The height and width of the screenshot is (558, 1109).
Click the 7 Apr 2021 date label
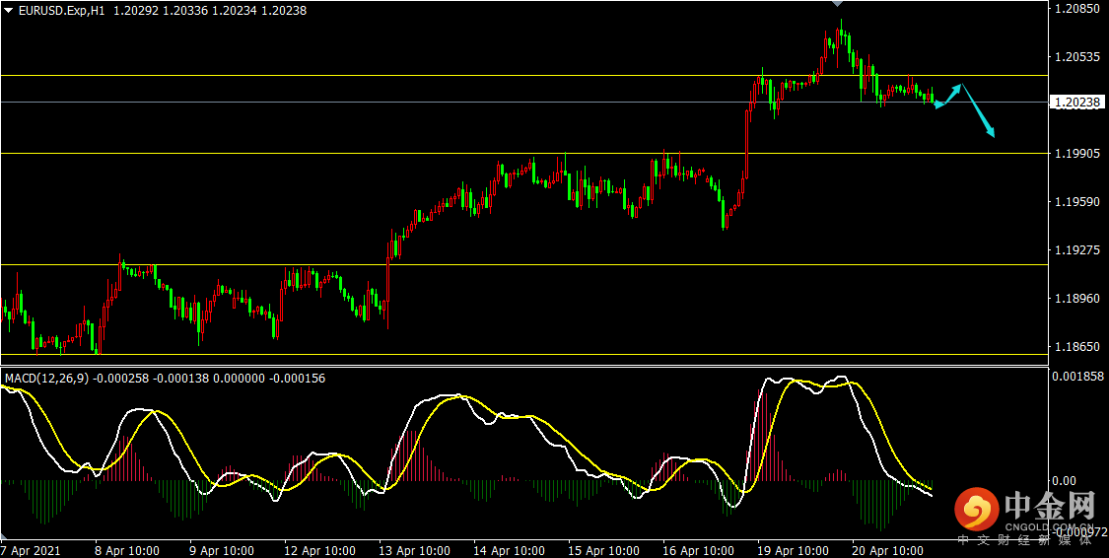point(31,550)
